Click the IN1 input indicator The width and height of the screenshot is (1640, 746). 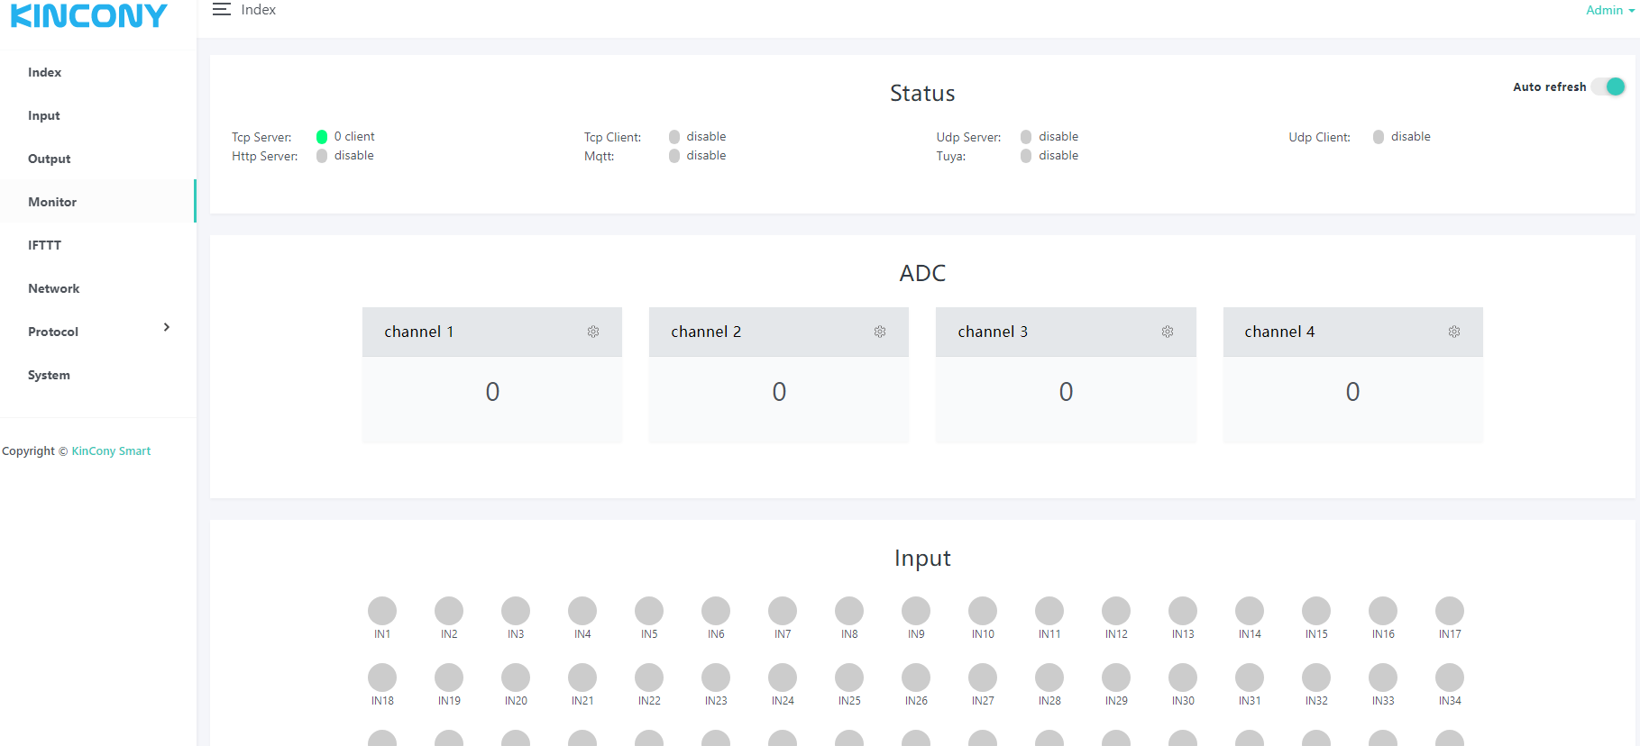[x=382, y=611]
